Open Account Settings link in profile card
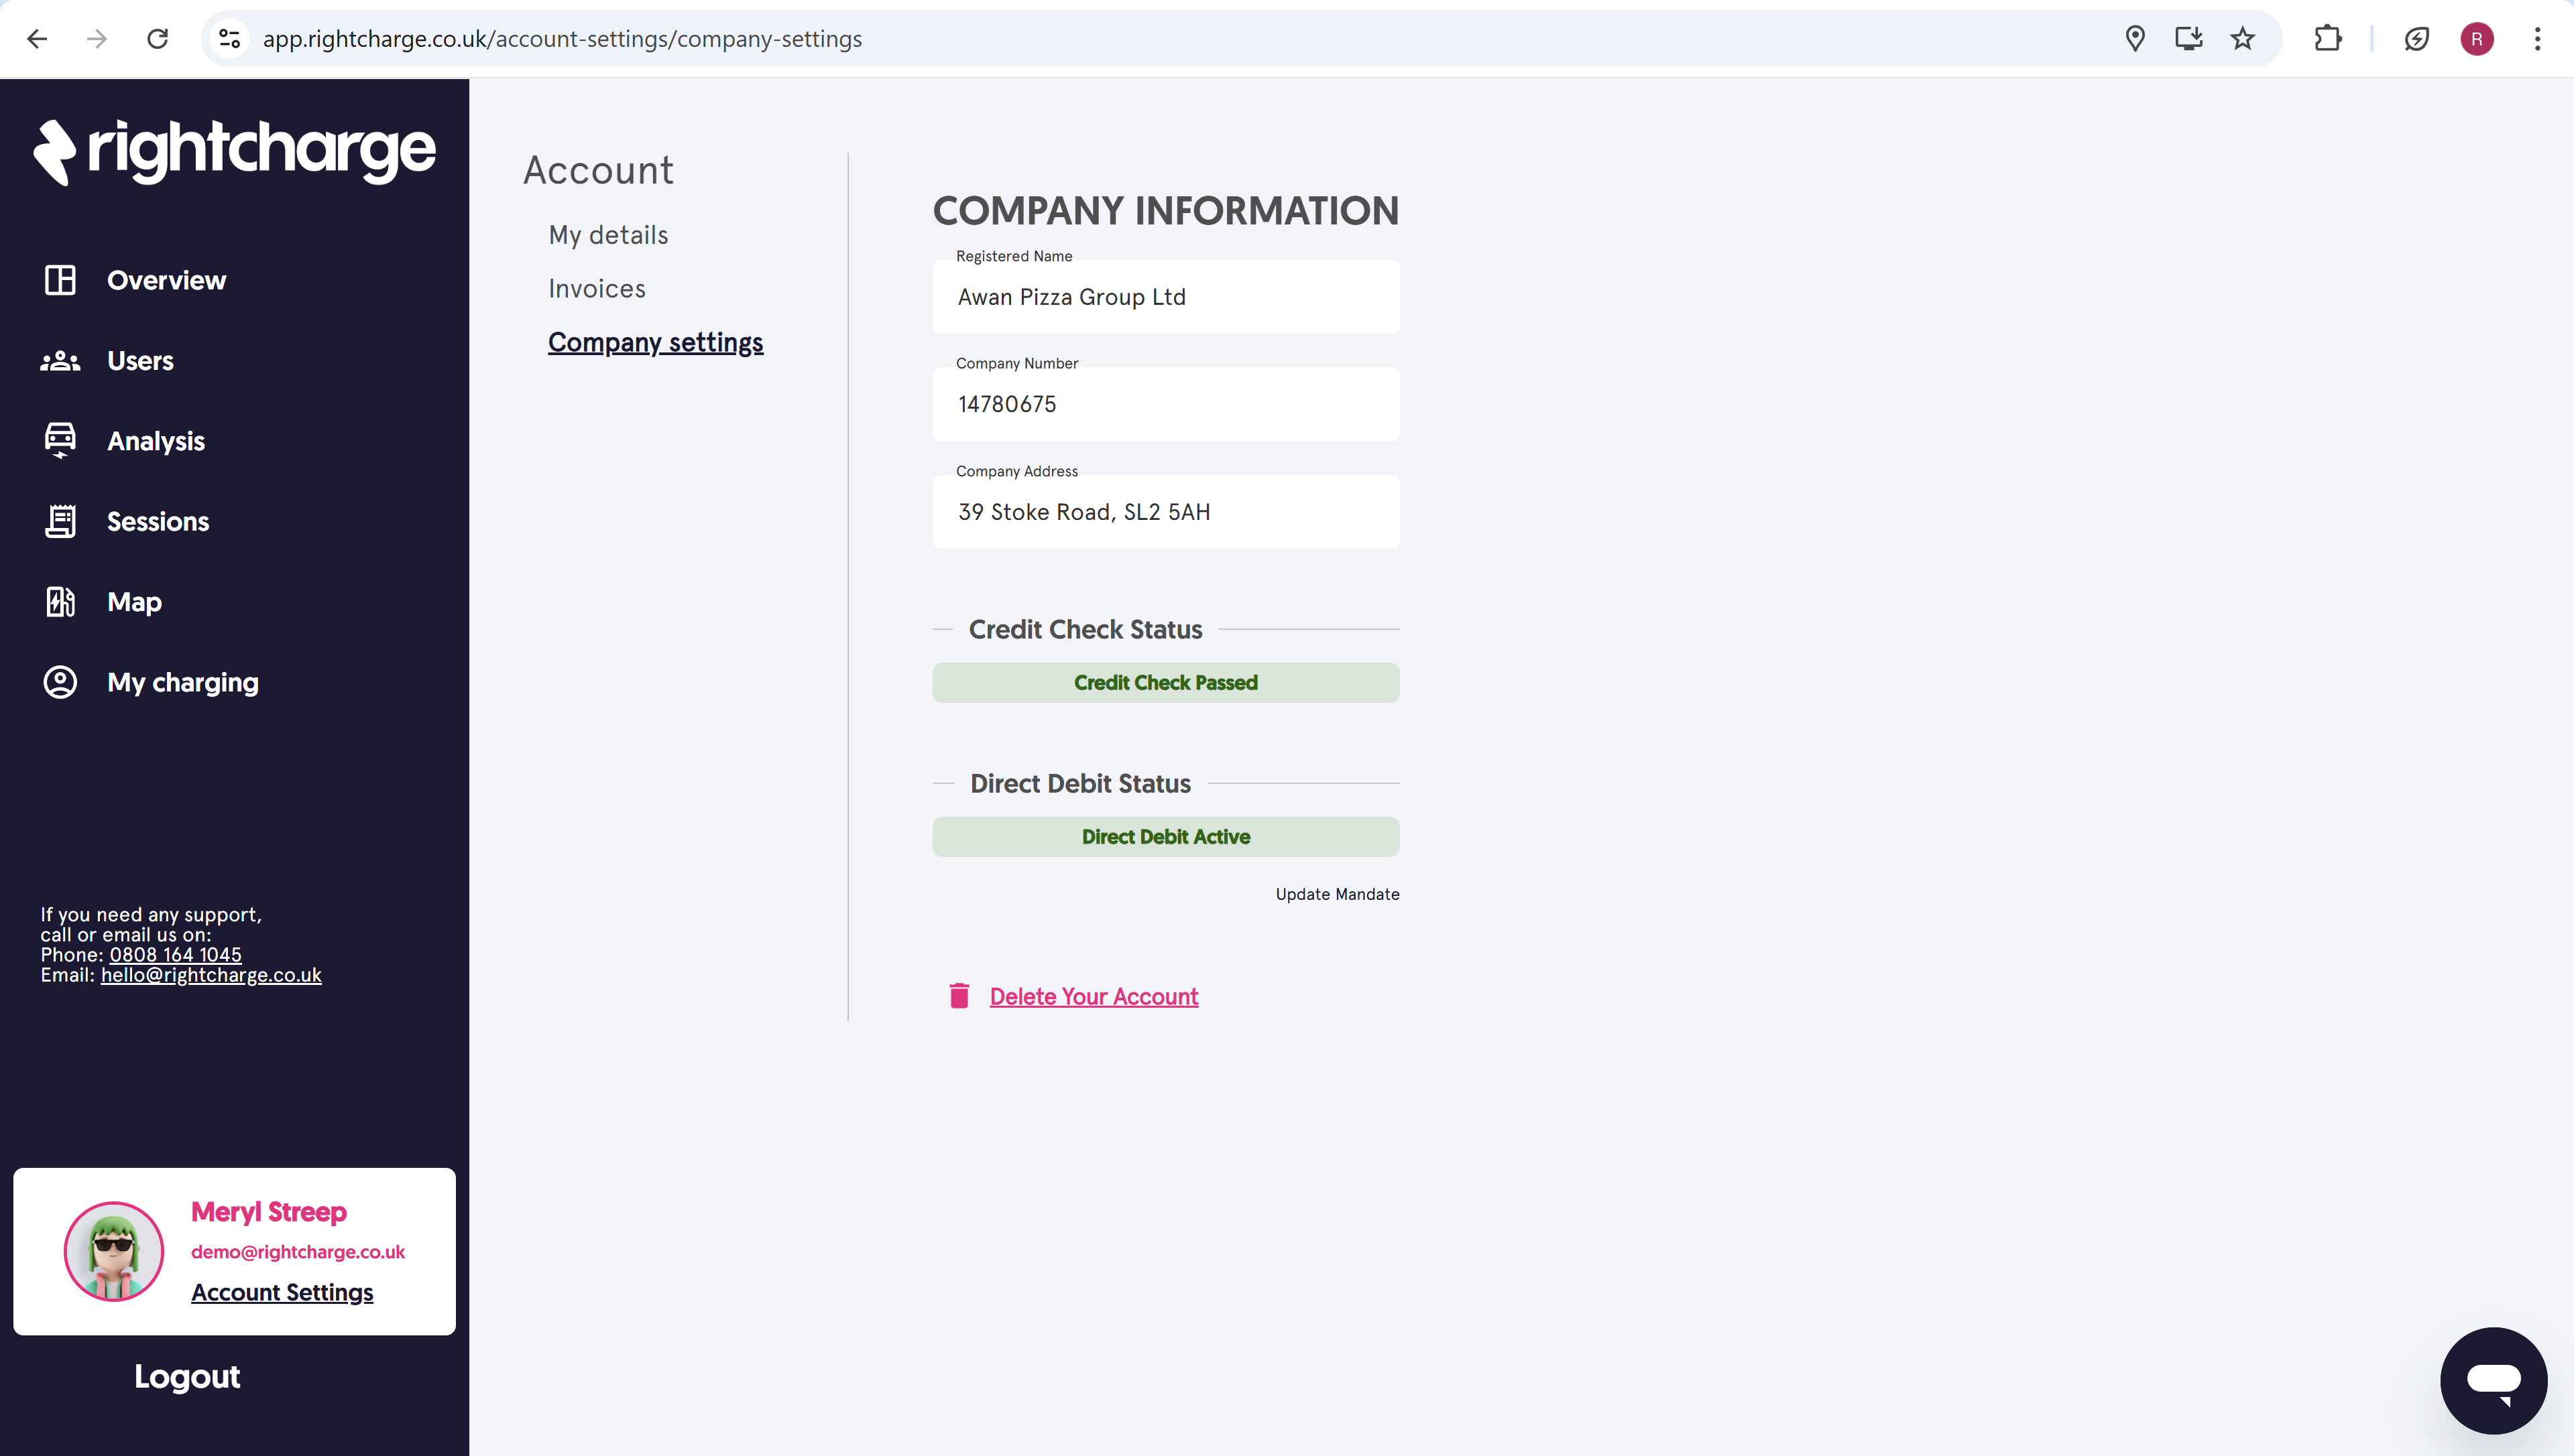The height and width of the screenshot is (1456, 2574). [282, 1292]
